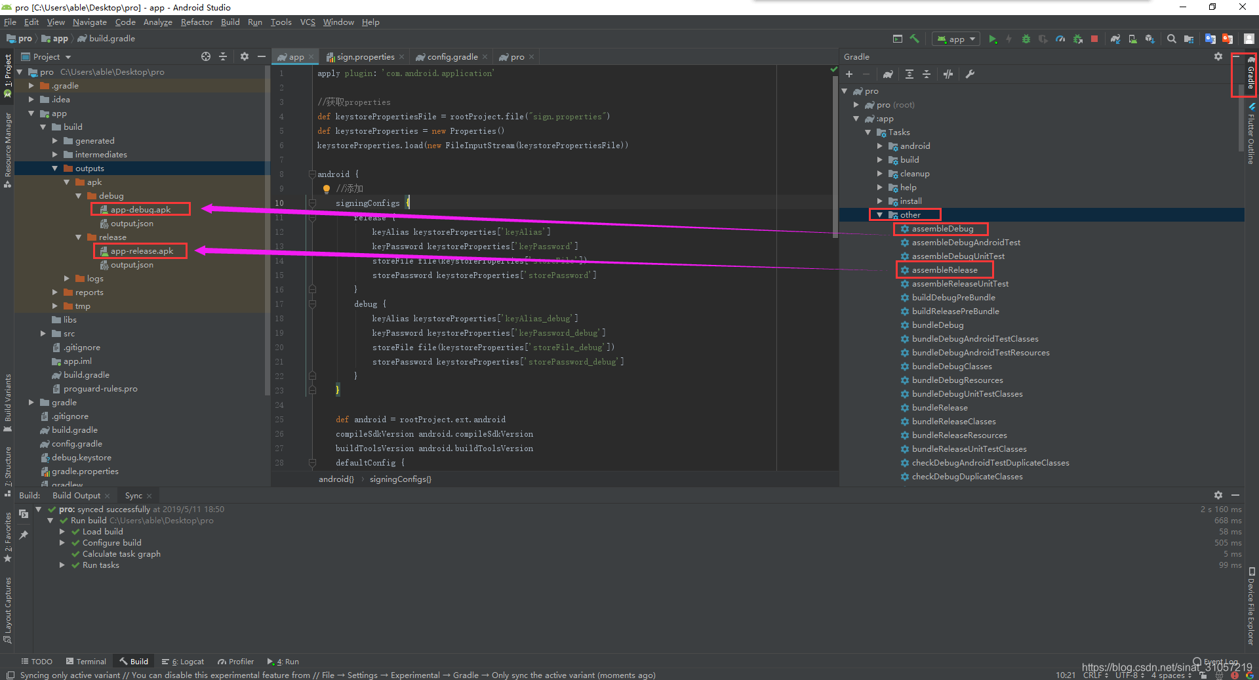
Task: Collapse all in Gradle panel toolbar
Action: click(x=927, y=74)
